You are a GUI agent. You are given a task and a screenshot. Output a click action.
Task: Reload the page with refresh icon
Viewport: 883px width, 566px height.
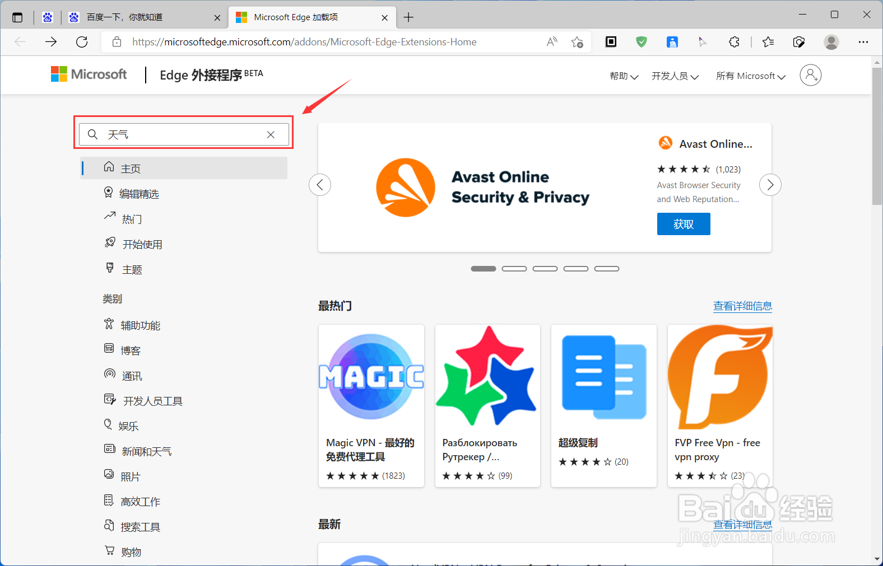pos(82,42)
